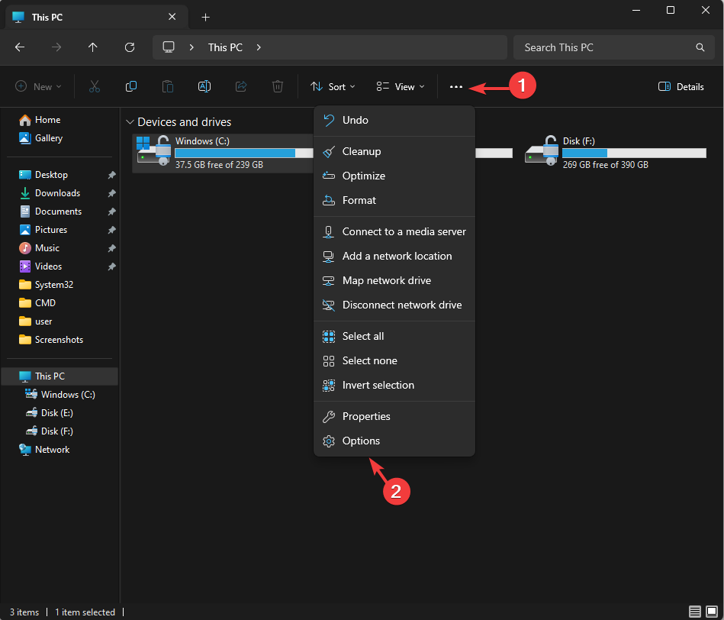Select Map network drive menu entry
The image size is (724, 620).
(x=386, y=280)
